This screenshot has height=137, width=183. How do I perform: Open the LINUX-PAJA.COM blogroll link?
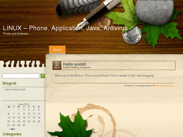[15, 89]
